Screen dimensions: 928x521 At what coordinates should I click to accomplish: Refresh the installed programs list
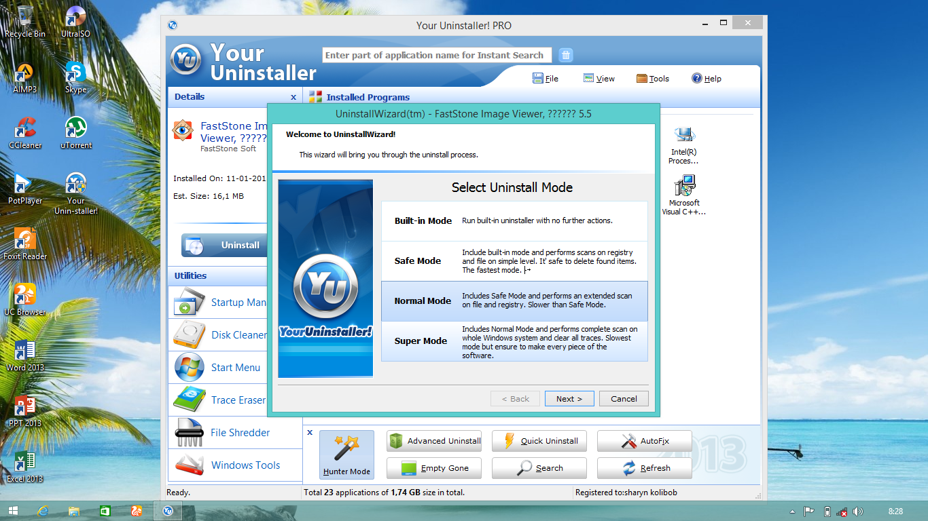pos(645,468)
